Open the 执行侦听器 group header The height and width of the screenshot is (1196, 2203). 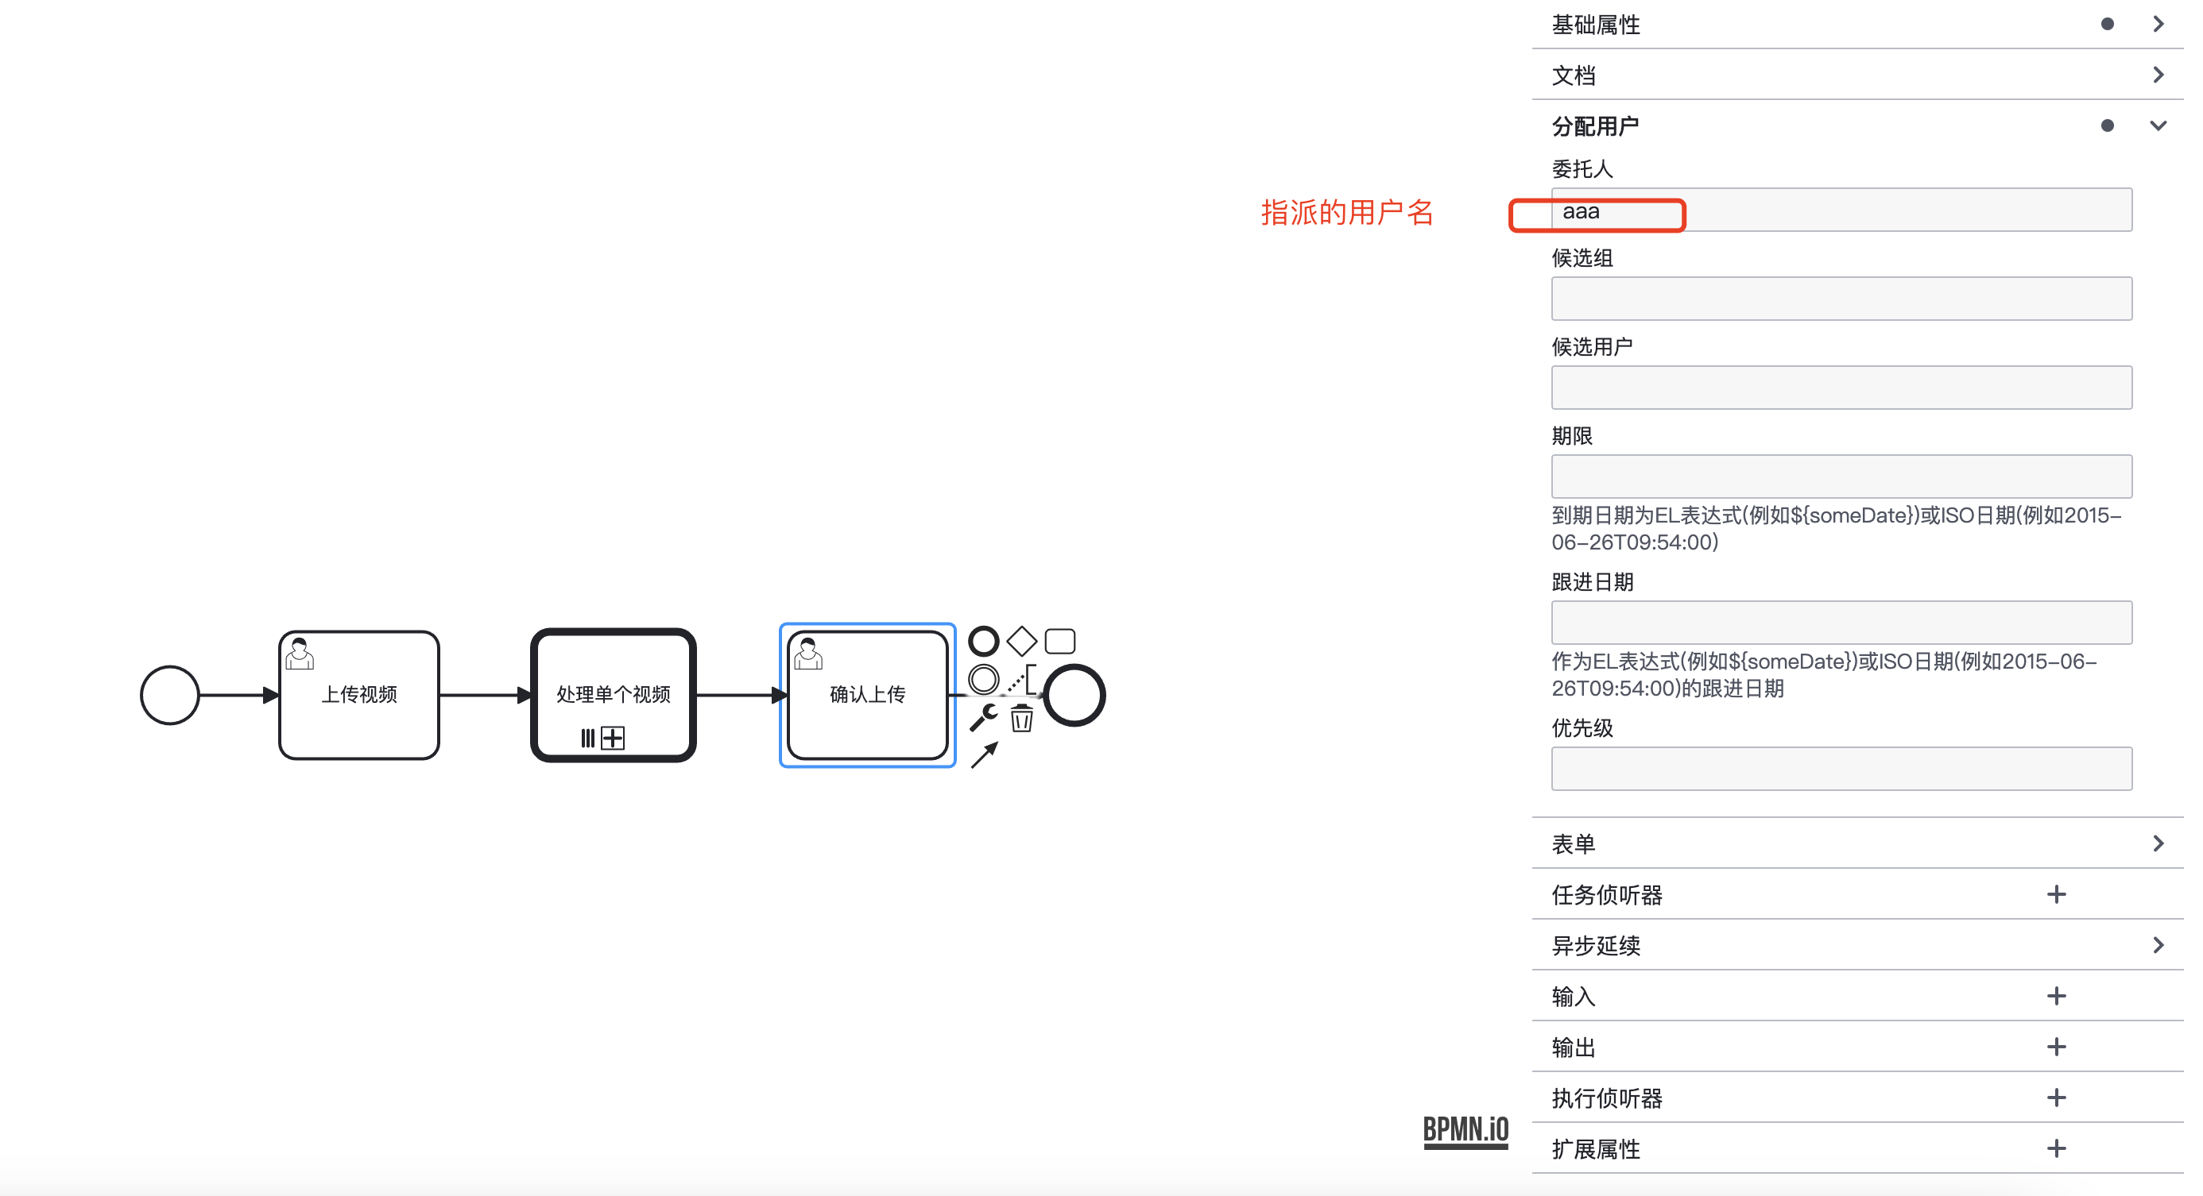(1857, 1097)
